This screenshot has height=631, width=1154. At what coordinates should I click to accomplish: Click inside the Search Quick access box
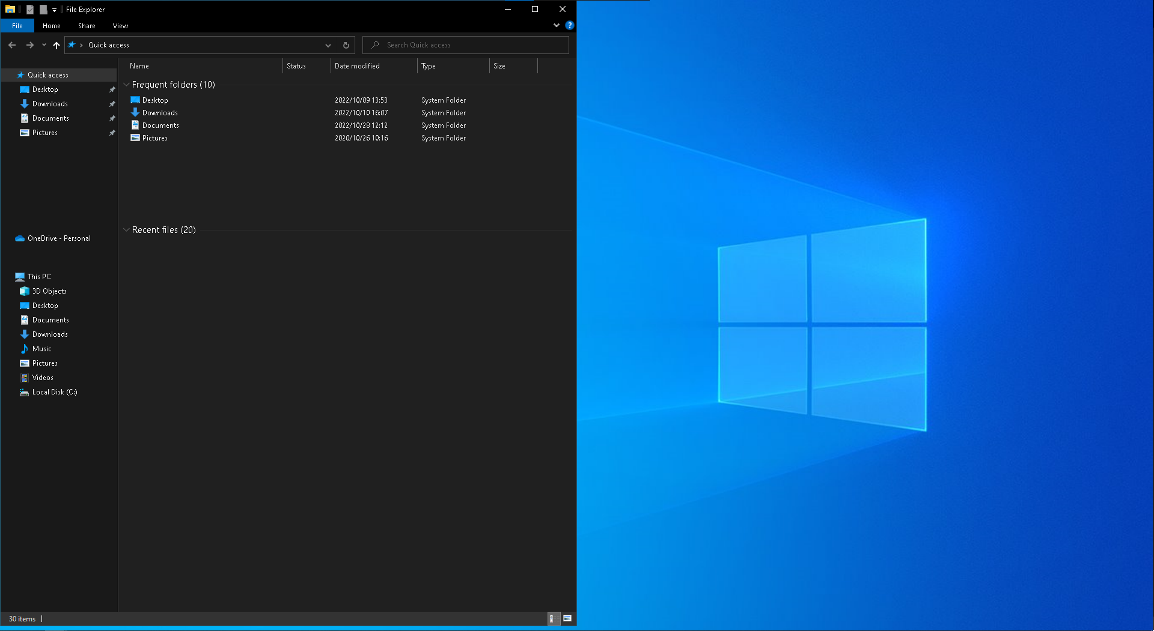click(x=465, y=44)
